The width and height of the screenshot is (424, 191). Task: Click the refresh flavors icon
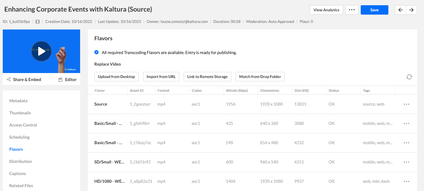[x=409, y=77]
